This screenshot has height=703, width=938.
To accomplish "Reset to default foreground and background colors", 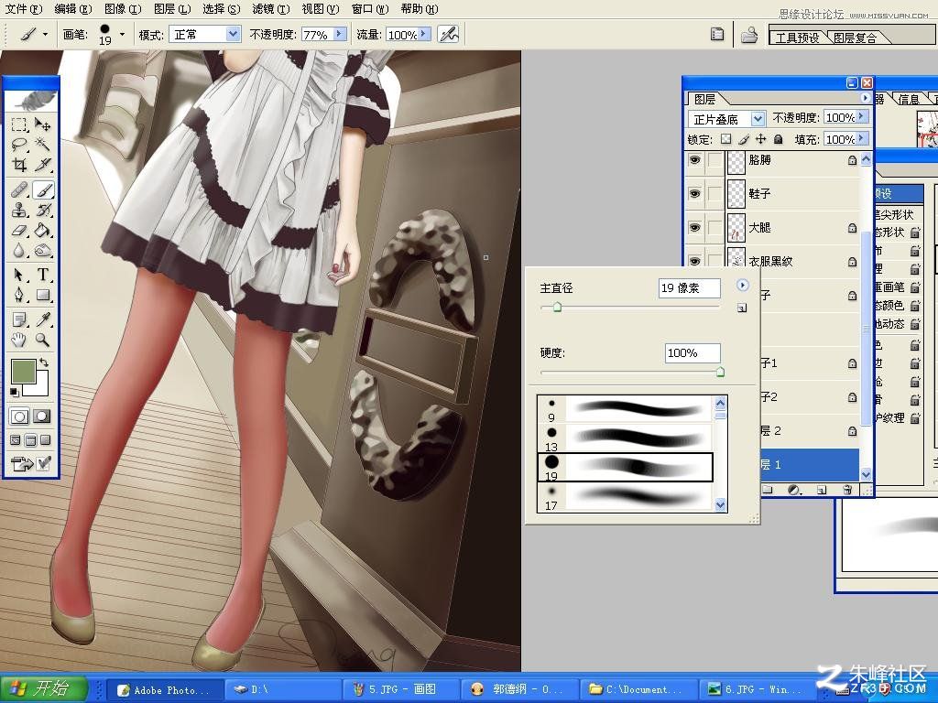I will (15, 392).
